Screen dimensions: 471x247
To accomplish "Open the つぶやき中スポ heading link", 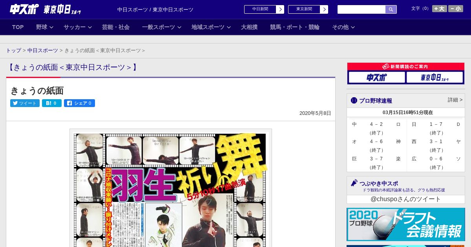I will 378,183.
